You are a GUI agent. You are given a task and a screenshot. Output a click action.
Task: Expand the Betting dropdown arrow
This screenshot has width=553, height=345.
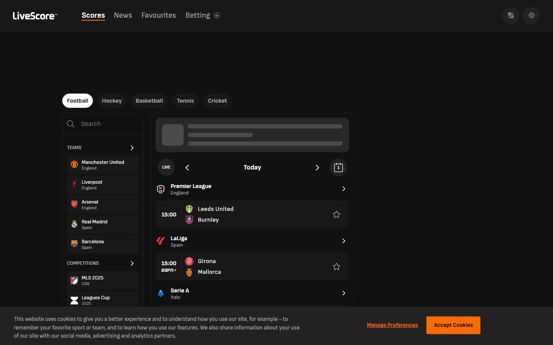(x=217, y=16)
